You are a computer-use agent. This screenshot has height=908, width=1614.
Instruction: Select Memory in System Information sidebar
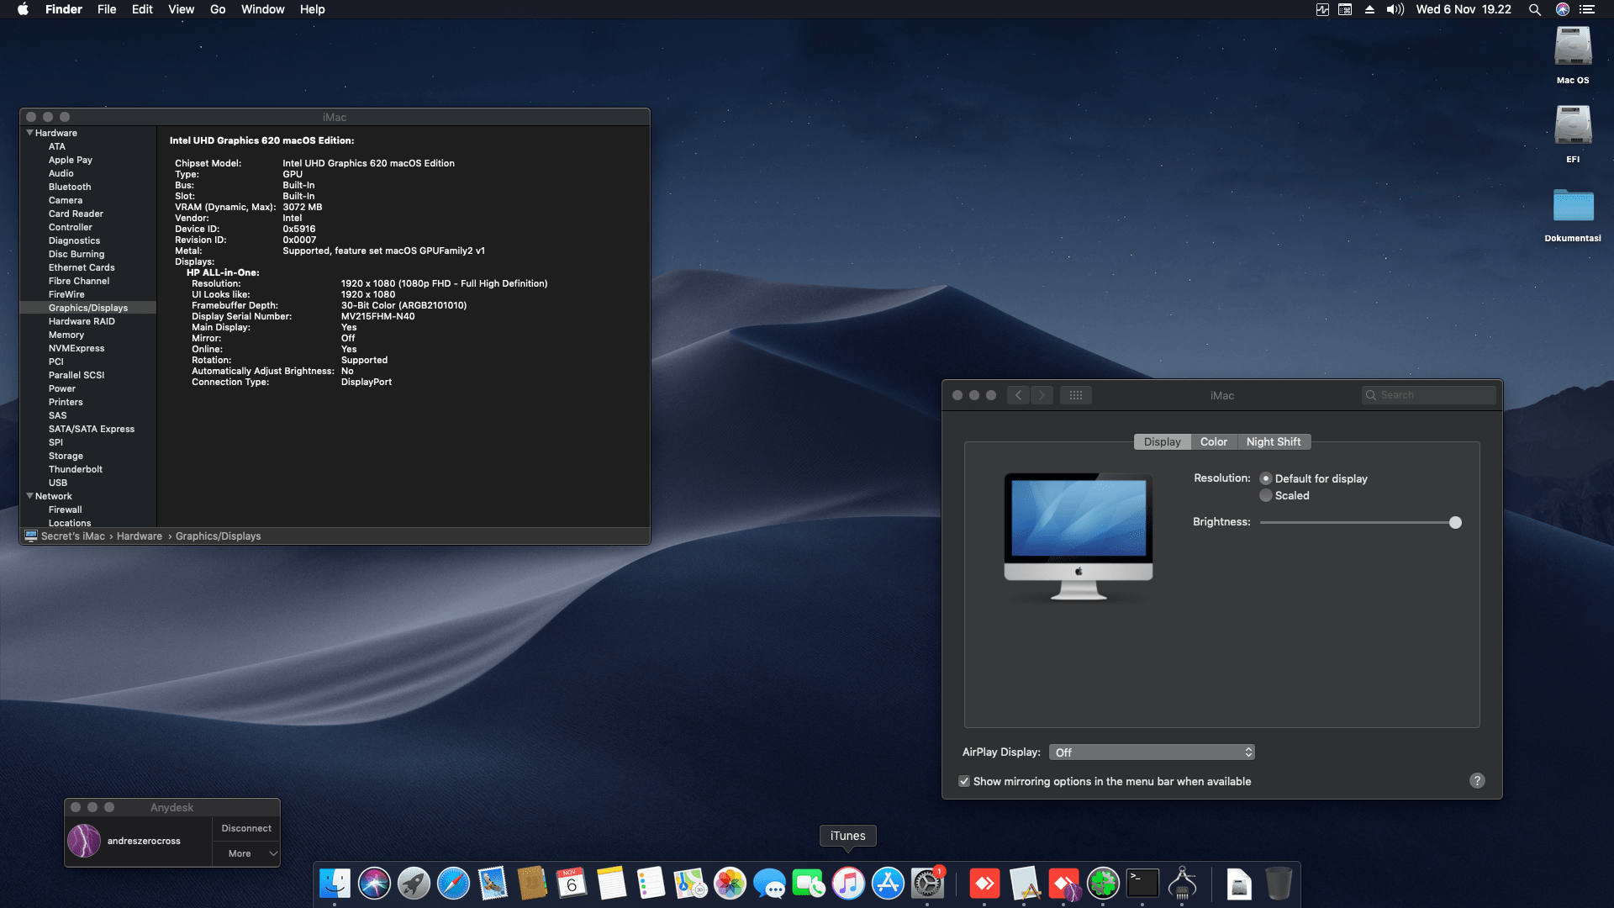pos(66,335)
